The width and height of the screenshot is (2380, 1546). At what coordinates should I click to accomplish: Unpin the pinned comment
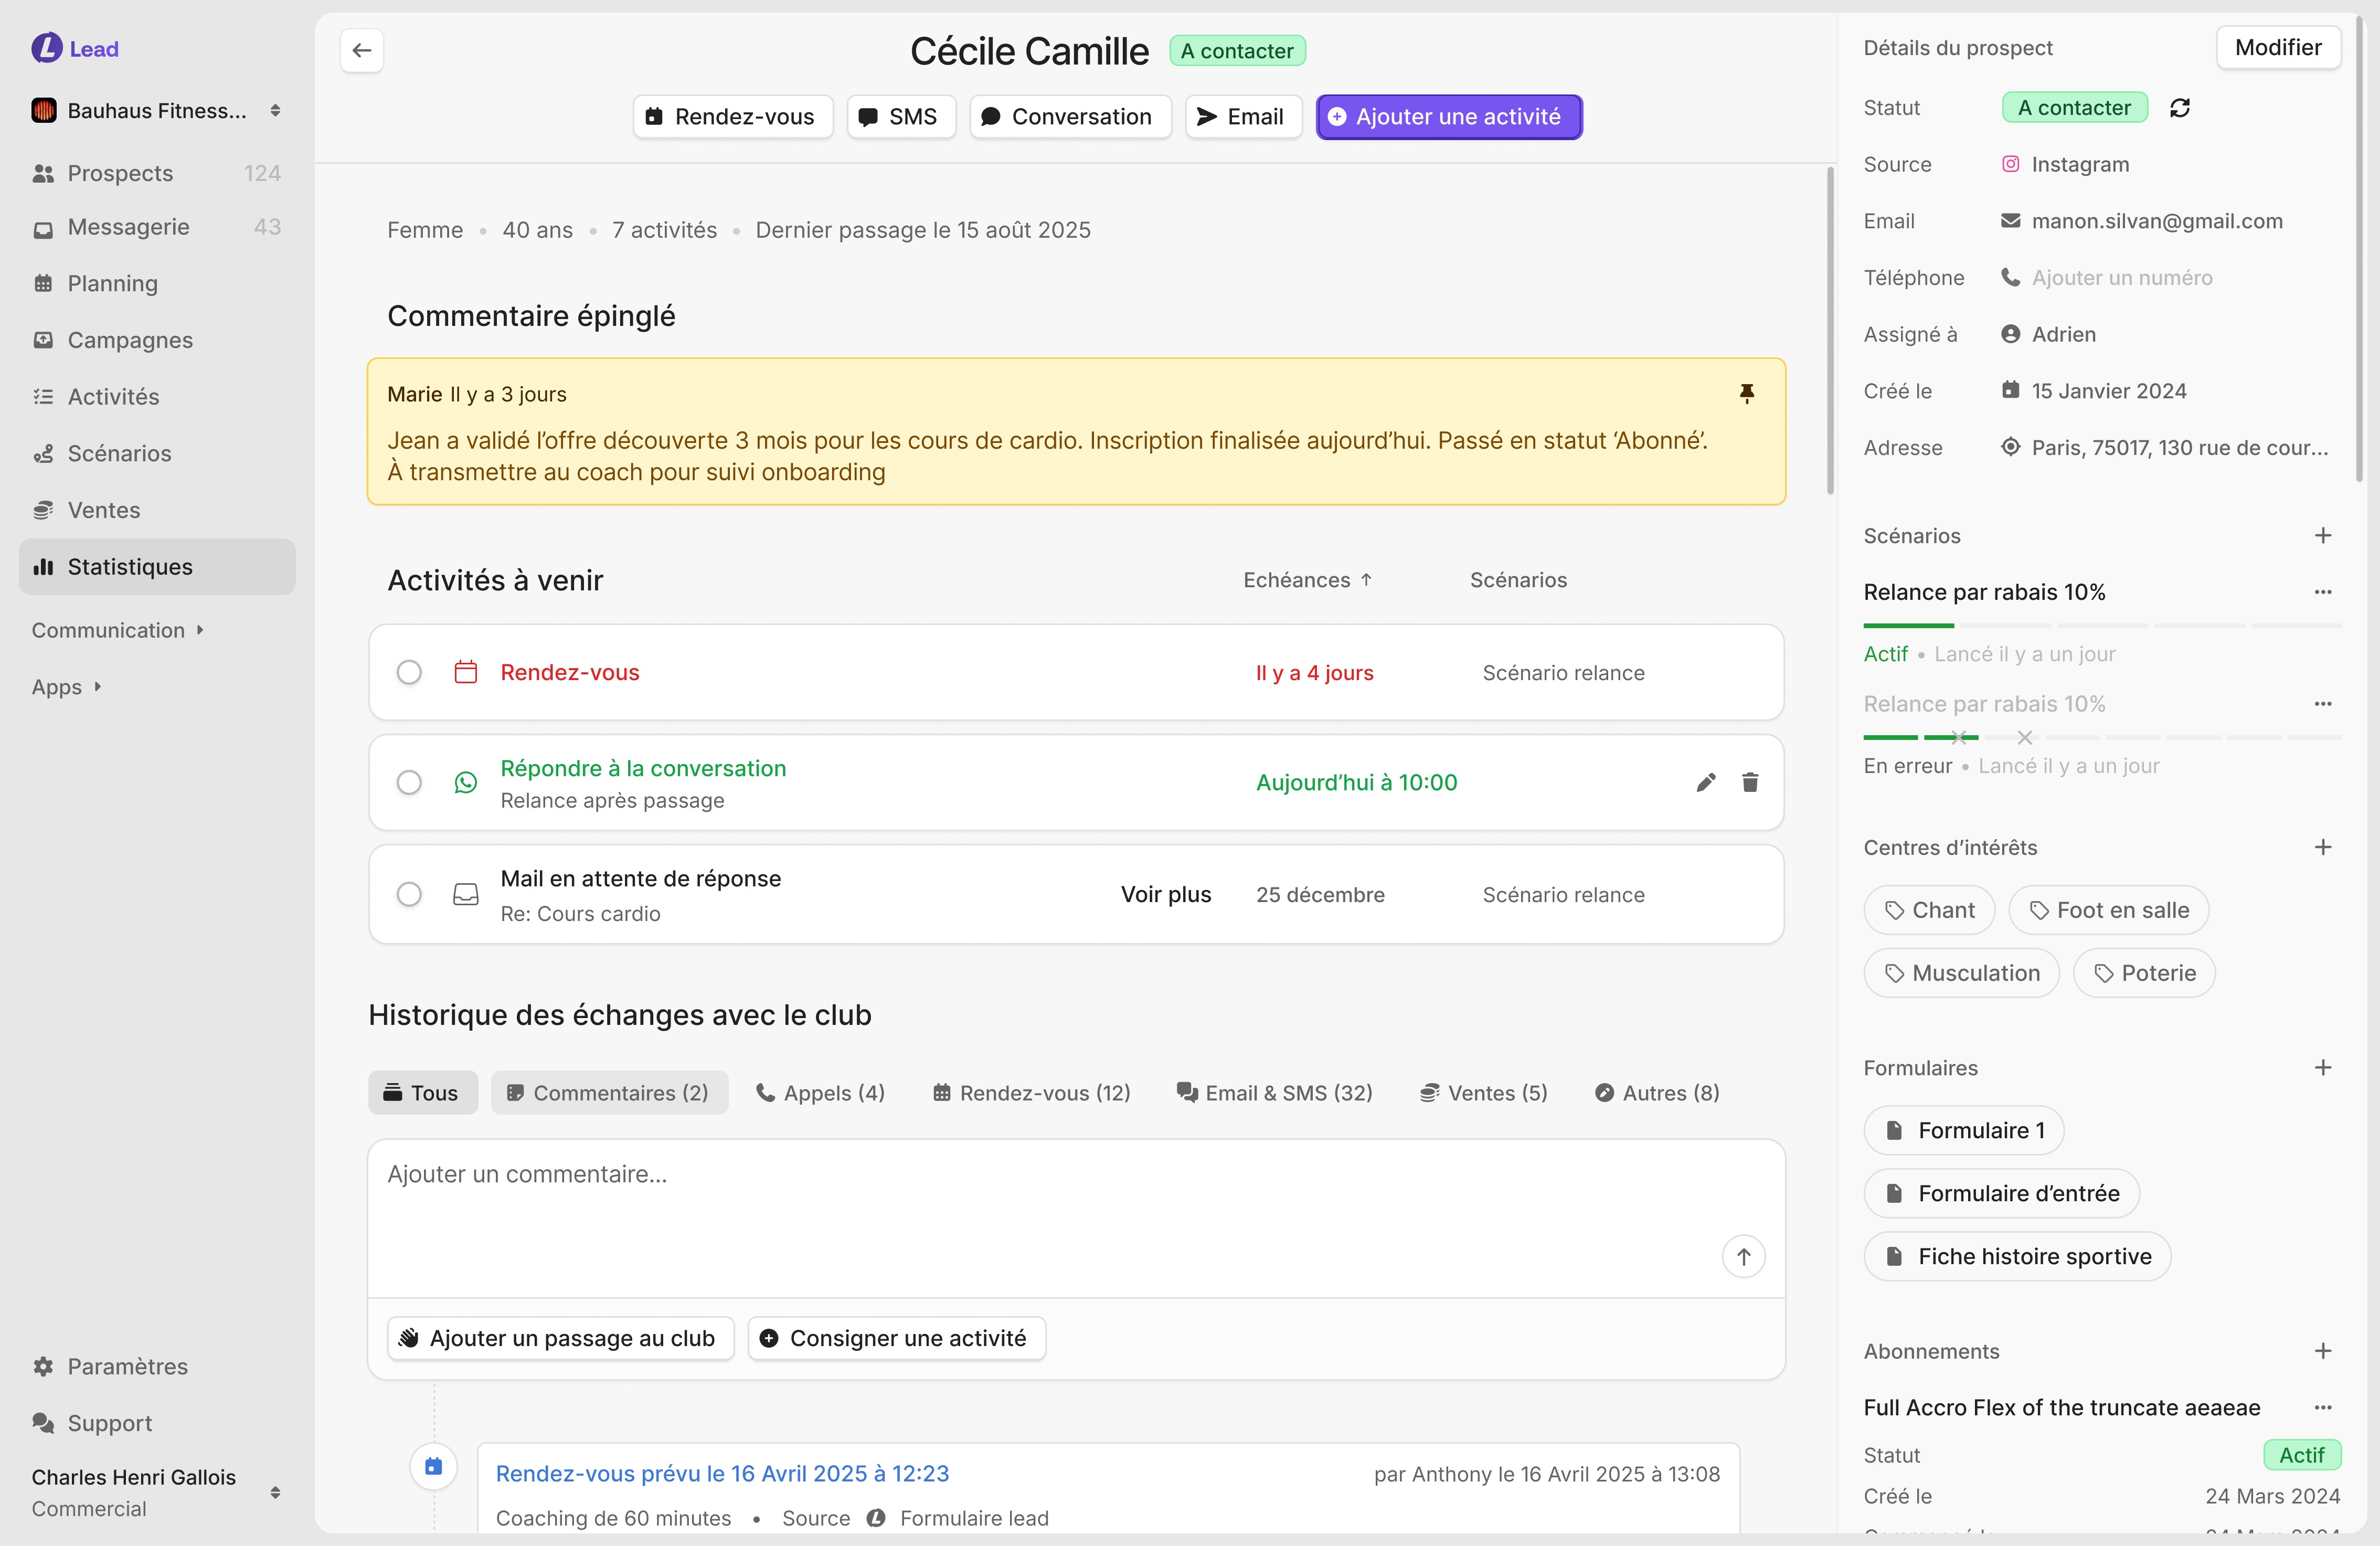(1746, 393)
